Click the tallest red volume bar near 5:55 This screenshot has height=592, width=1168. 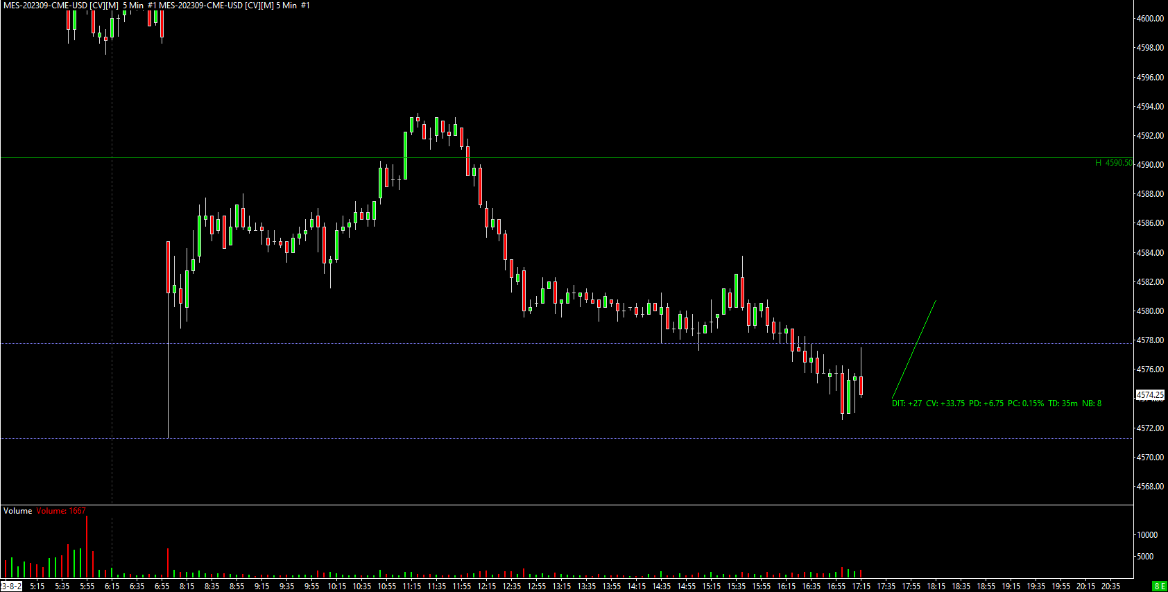coord(87,547)
